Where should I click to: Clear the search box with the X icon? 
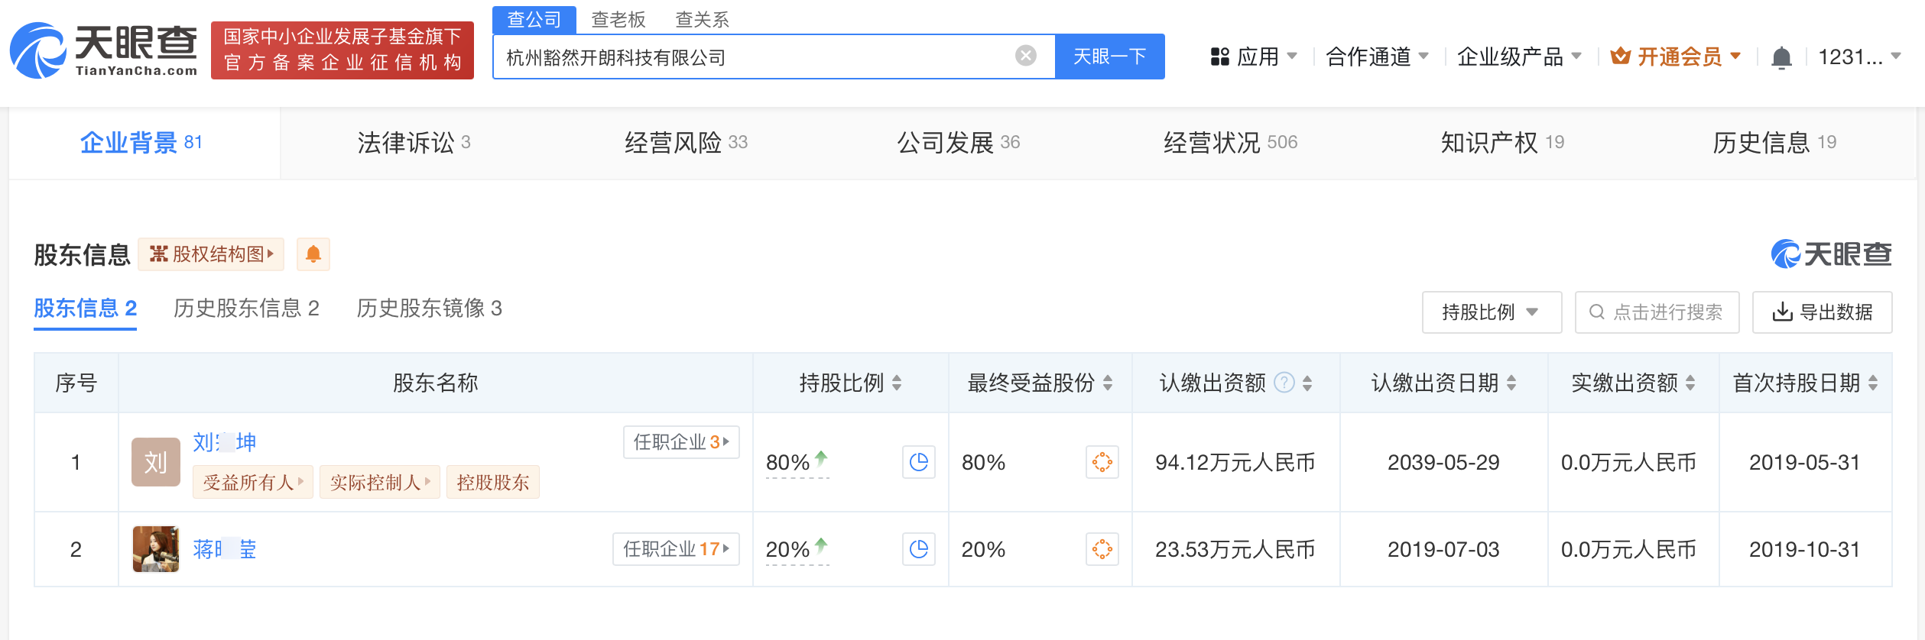point(1025,56)
